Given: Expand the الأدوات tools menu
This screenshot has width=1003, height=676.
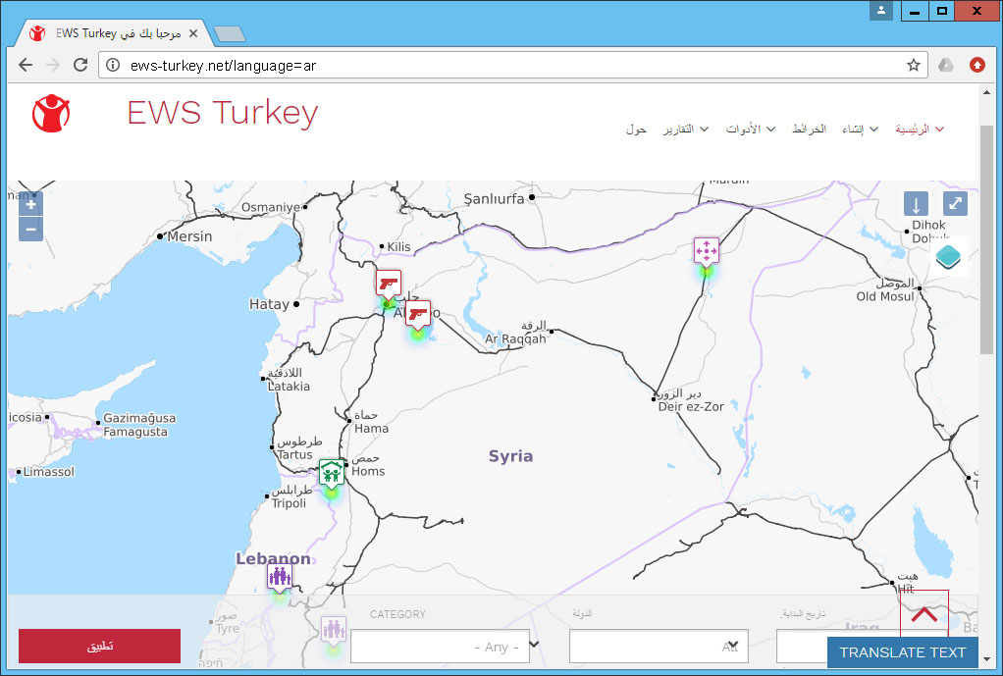Looking at the screenshot, I should tap(751, 130).
